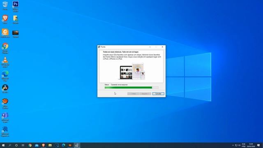The width and height of the screenshot is (263, 148).
Task: Open the Mail app on taskbar
Action: pos(37,145)
